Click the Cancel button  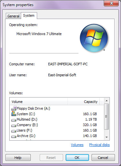click(x=103, y=158)
